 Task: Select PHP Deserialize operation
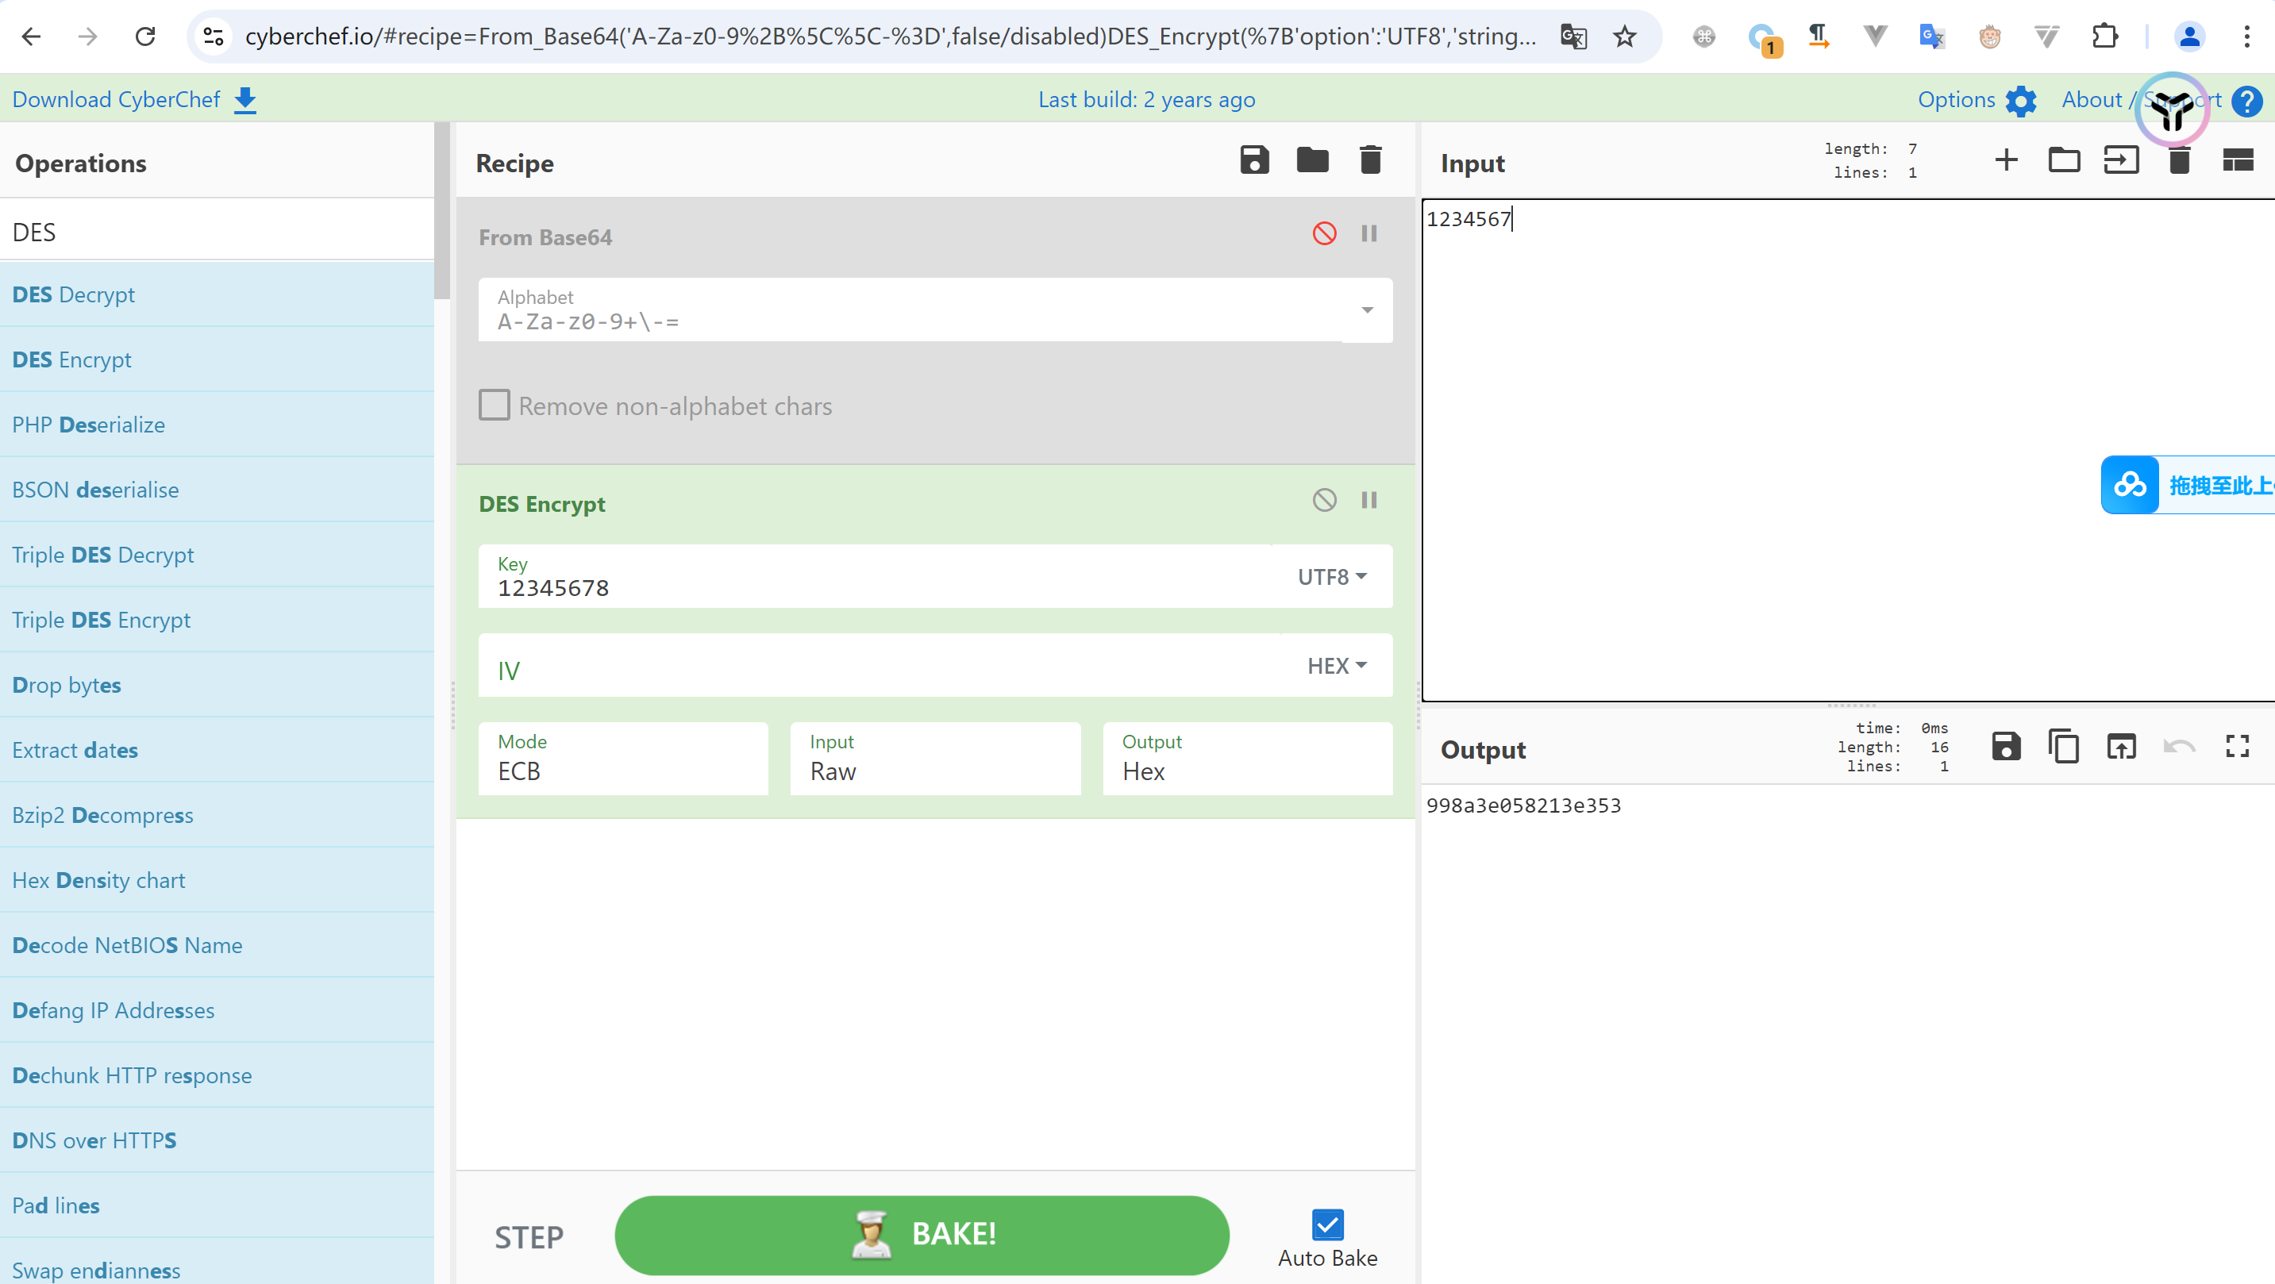[217, 425]
